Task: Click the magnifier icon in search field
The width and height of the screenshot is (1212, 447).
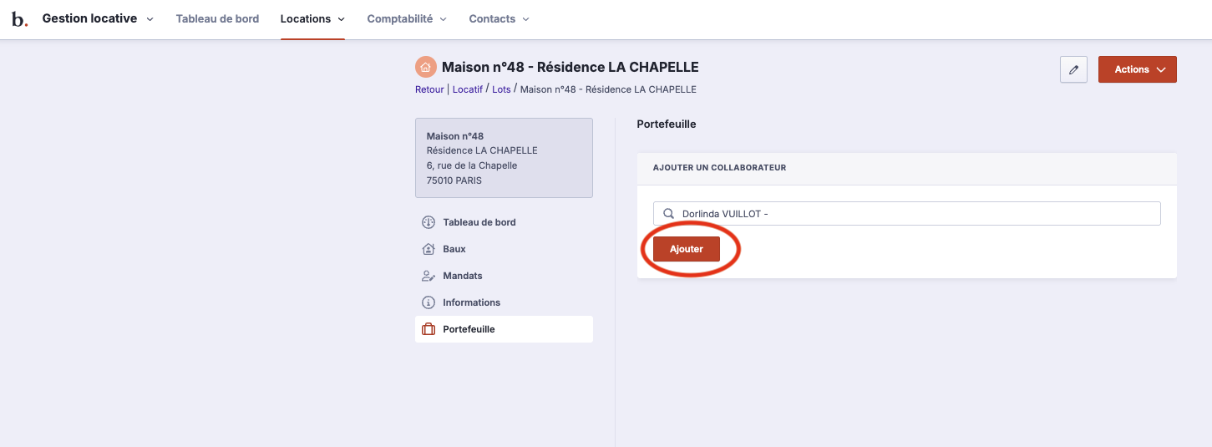Action: tap(668, 214)
